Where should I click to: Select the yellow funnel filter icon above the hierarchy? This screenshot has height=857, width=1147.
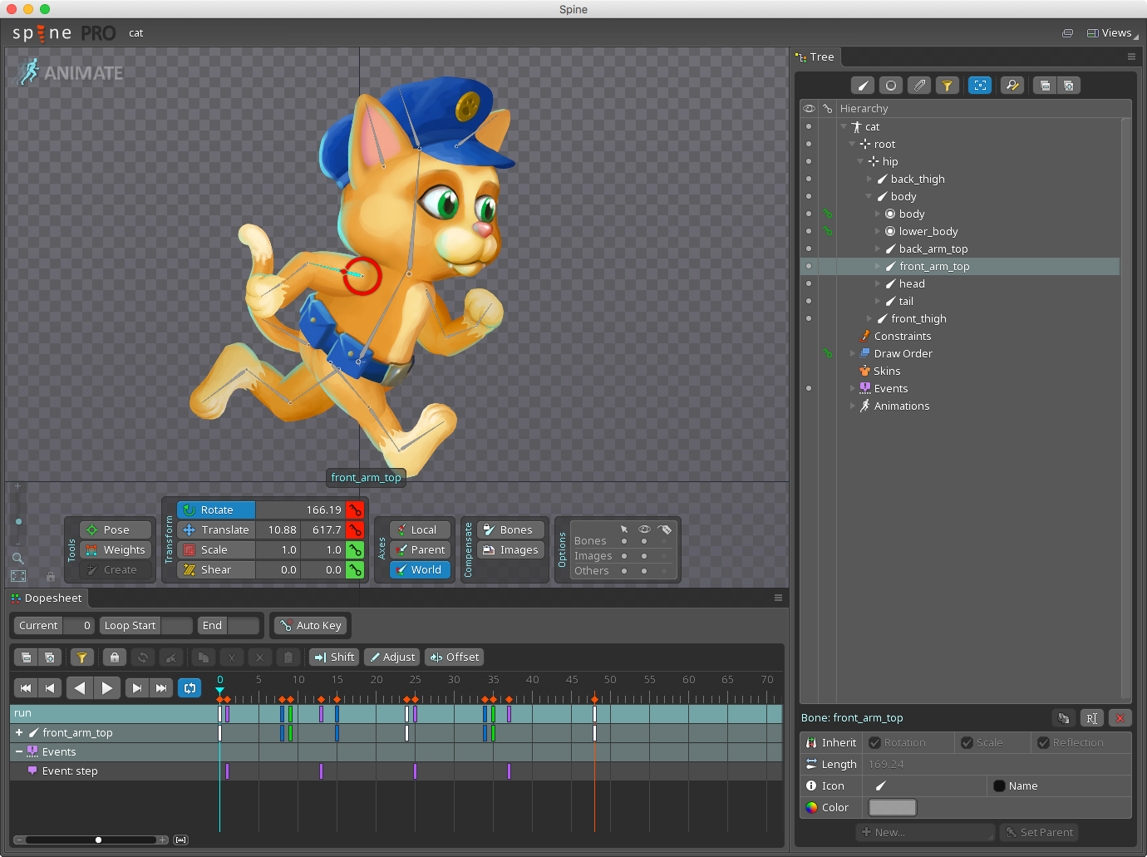pos(948,85)
